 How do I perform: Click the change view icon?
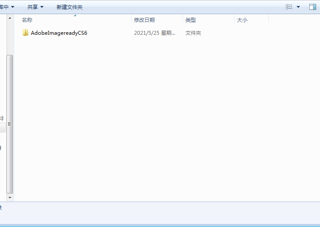289,7
